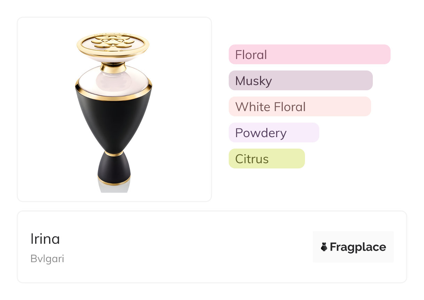The width and height of the screenshot is (424, 300).
Task: Open the Fragplace wordmark link
Action: (358, 247)
